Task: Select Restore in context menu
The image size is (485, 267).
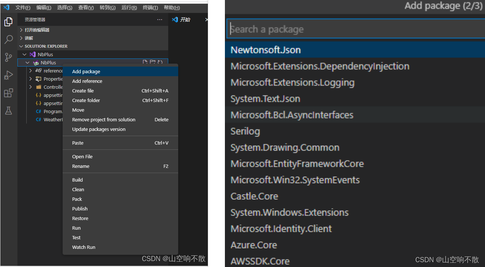Action: [x=120, y=218]
